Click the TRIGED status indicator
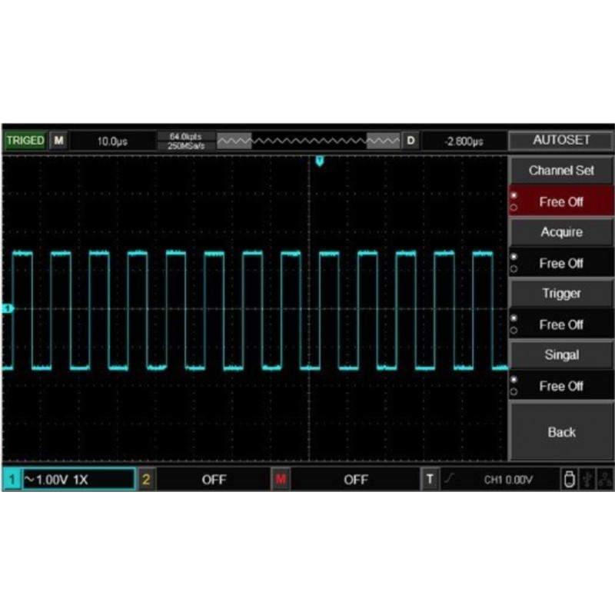The width and height of the screenshot is (615, 615). [x=25, y=141]
